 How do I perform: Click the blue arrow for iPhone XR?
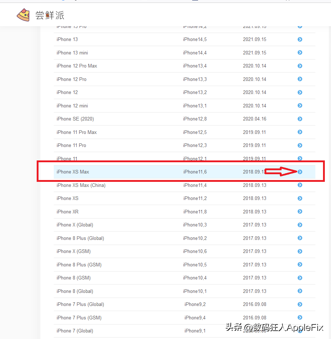(299, 211)
